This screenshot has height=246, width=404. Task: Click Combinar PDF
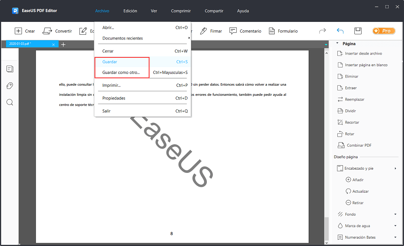[x=355, y=145]
